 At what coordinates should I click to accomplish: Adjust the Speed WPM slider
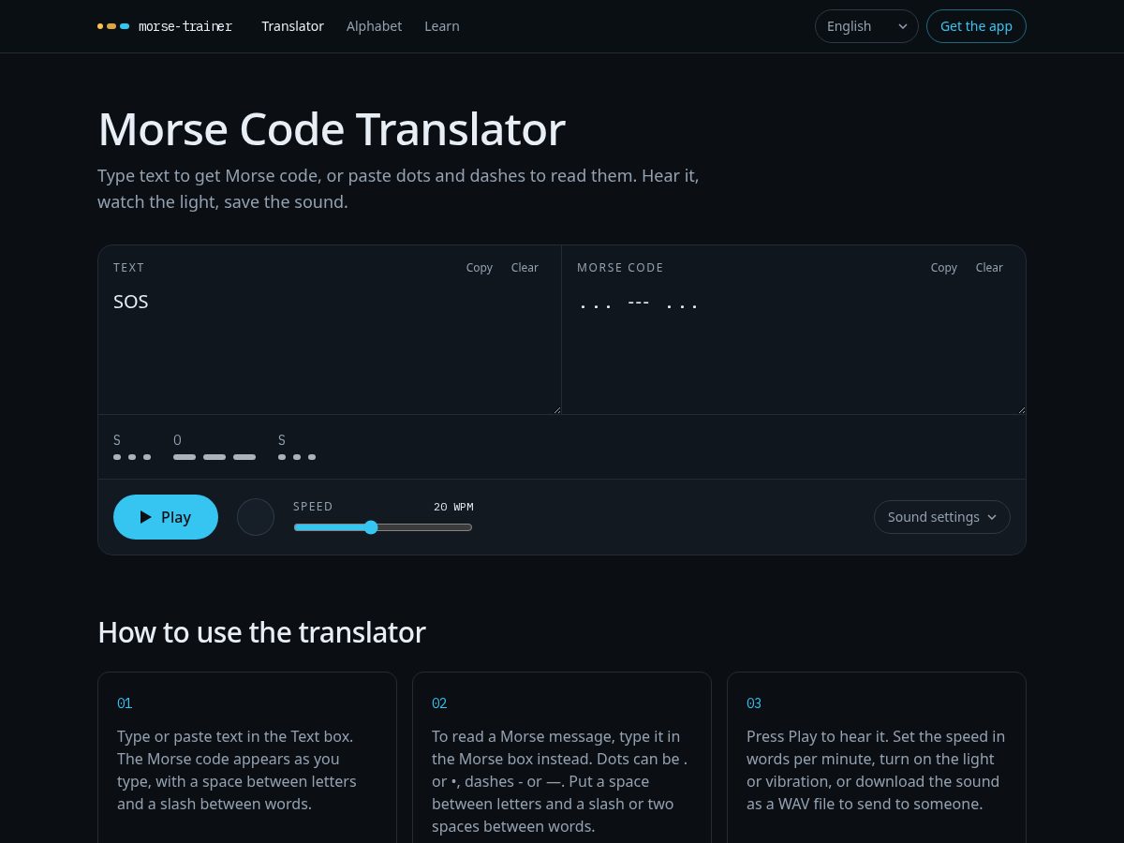pos(383,527)
